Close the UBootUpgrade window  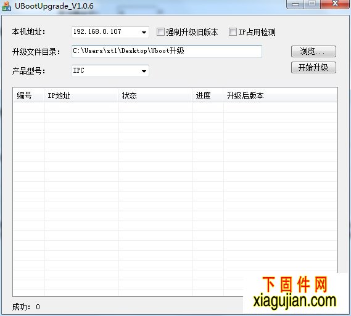click(335, 4)
